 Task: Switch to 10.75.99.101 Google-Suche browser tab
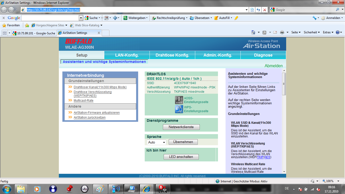(x=34, y=33)
